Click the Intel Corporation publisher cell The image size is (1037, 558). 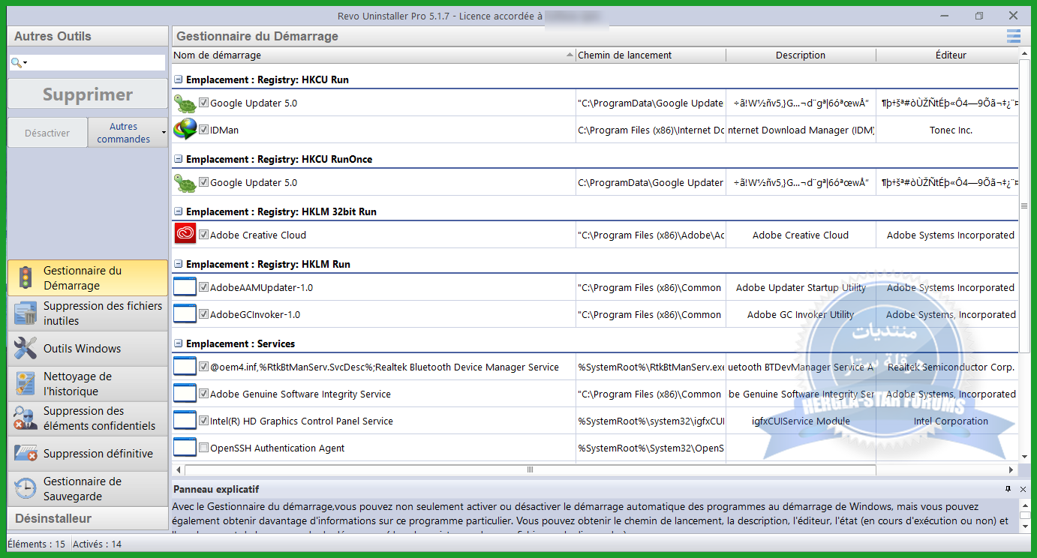951,421
